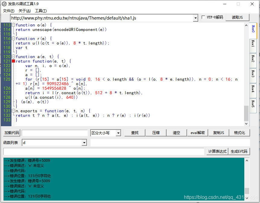
Task: Click the output panel scroll-up arrow
Action: 247,161
